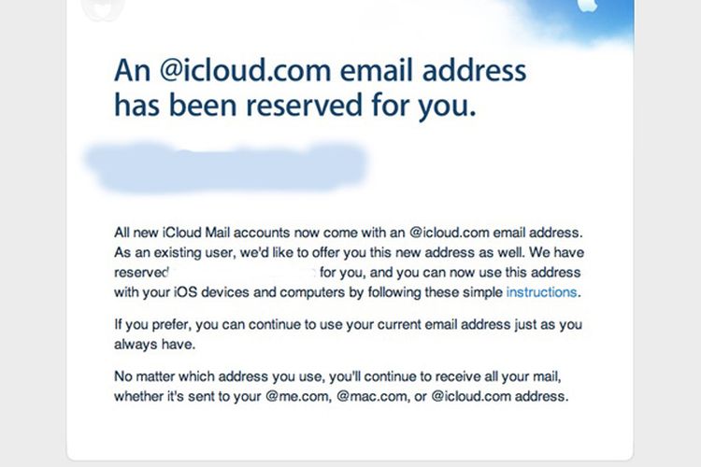The height and width of the screenshot is (467, 701).
Task: Click the words "always have."
Action: pyautogui.click(x=154, y=345)
